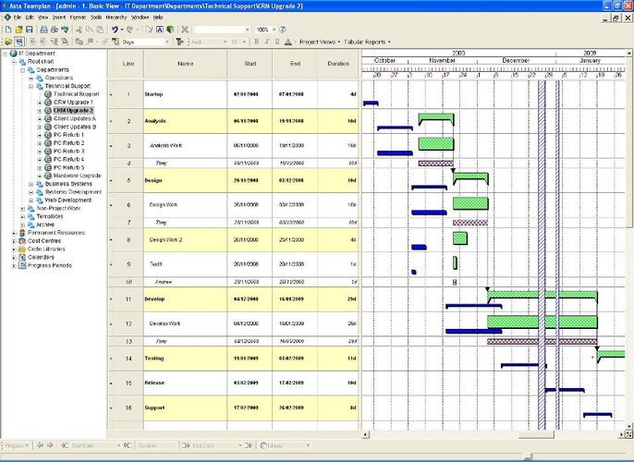Click the Project Views button
The width and height of the screenshot is (634, 462).
pyautogui.click(x=320, y=42)
